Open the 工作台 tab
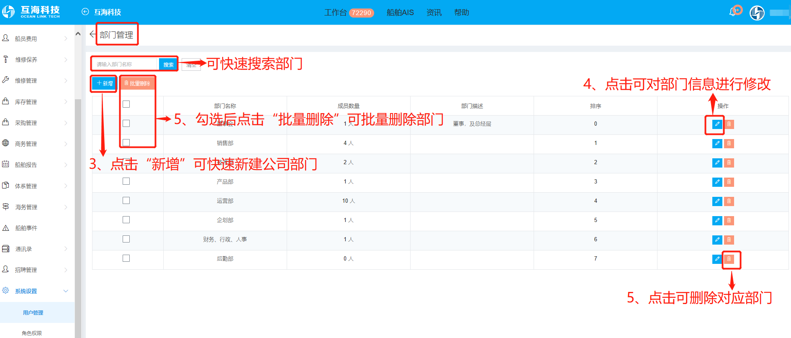The height and width of the screenshot is (338, 791). [x=335, y=13]
